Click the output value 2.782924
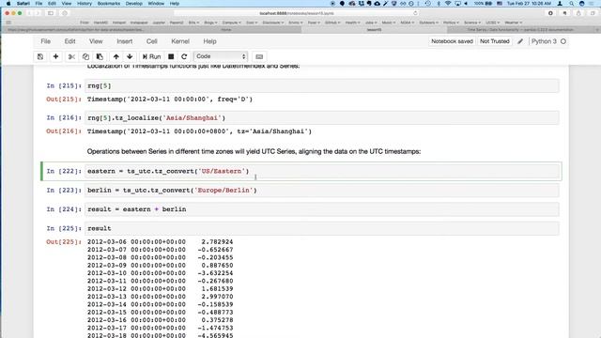The image size is (601, 338). [x=217, y=242]
